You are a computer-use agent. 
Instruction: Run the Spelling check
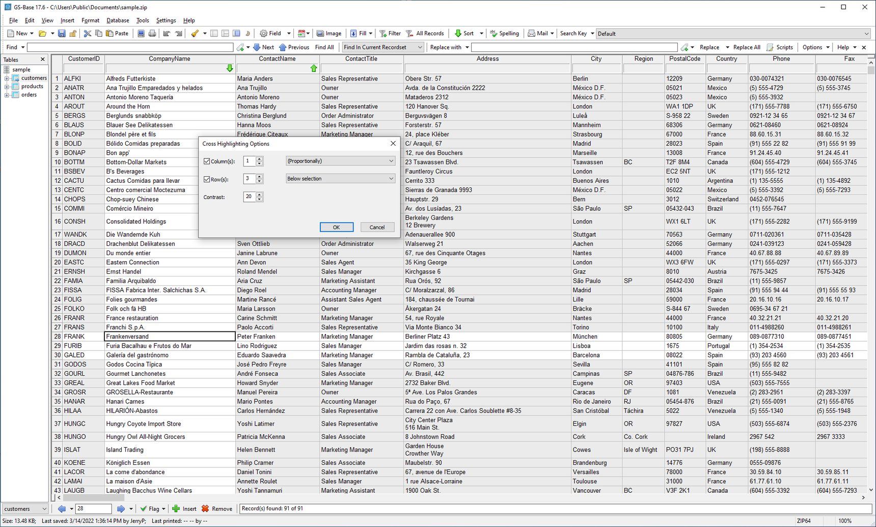point(504,34)
